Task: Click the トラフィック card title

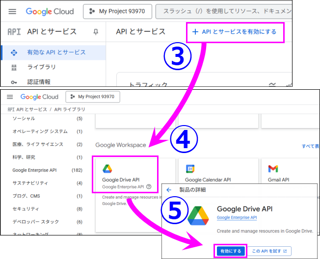Action: pyautogui.click(x=148, y=84)
